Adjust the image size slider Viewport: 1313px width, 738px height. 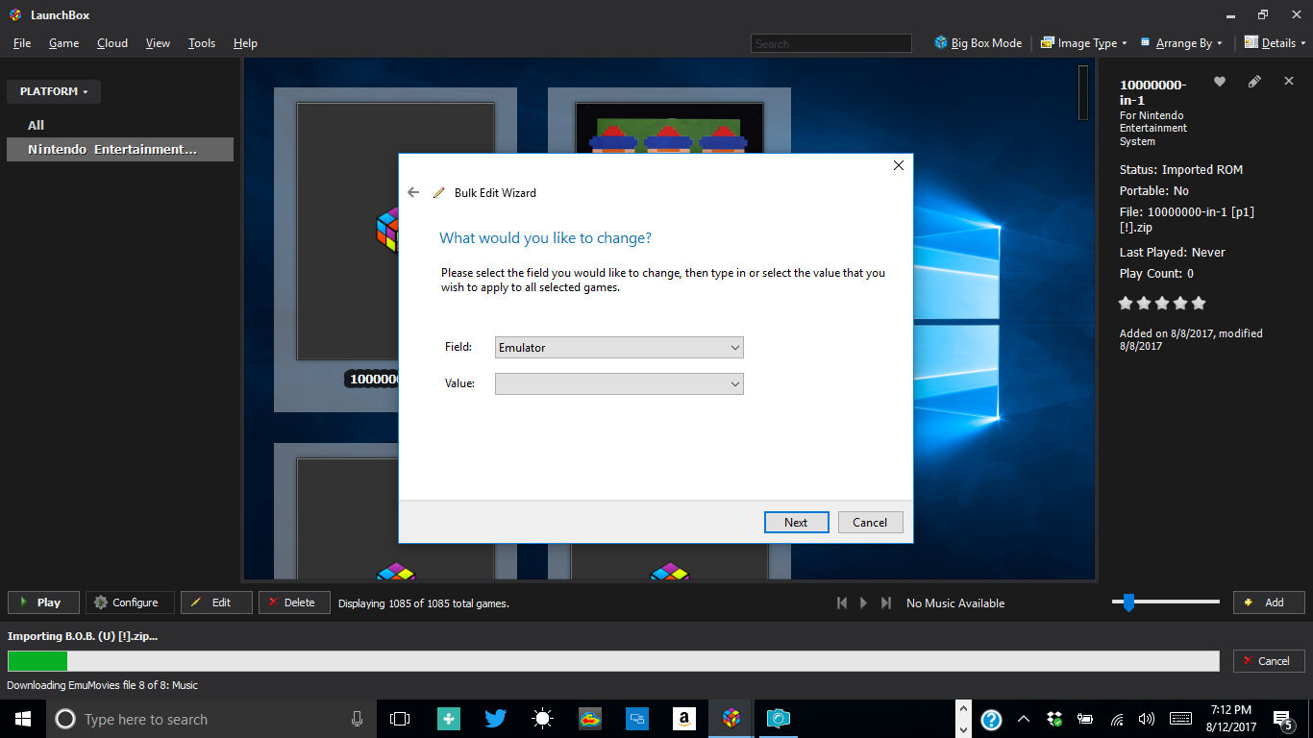(x=1128, y=603)
